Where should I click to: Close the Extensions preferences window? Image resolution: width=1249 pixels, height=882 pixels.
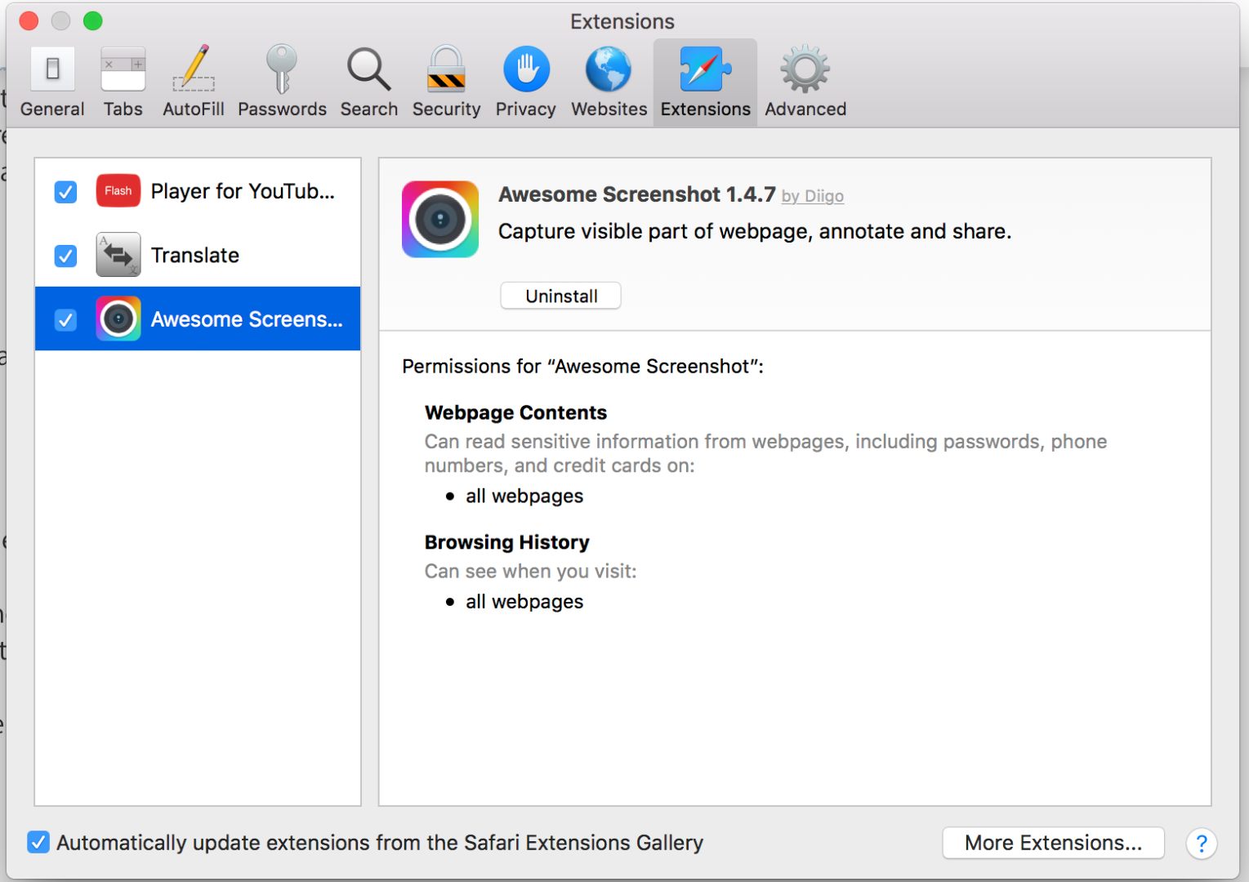pyautogui.click(x=29, y=20)
